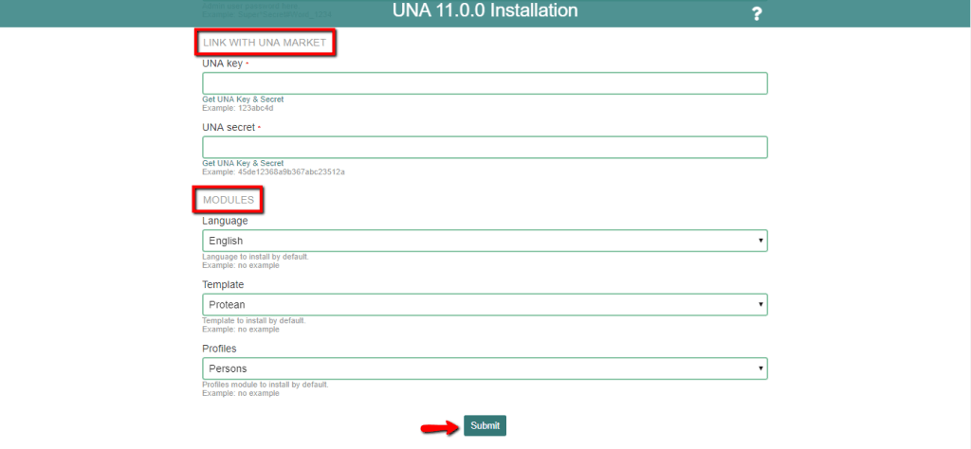
Task: Expand the Template dropdown showing Protean
Action: point(485,304)
